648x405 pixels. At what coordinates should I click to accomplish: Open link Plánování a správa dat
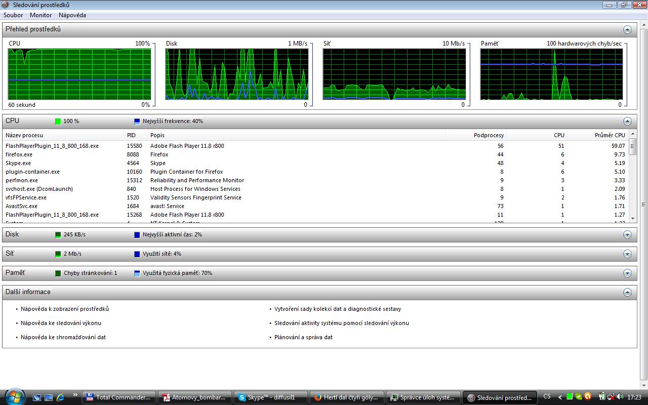(x=303, y=337)
